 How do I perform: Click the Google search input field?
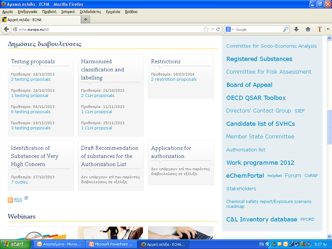(x=258, y=30)
